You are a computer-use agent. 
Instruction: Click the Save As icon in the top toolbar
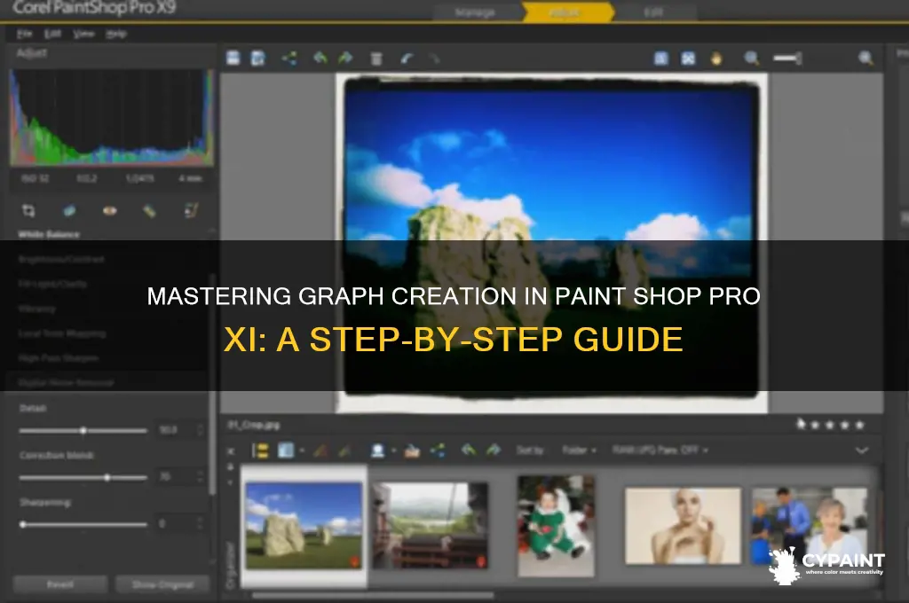(258, 58)
